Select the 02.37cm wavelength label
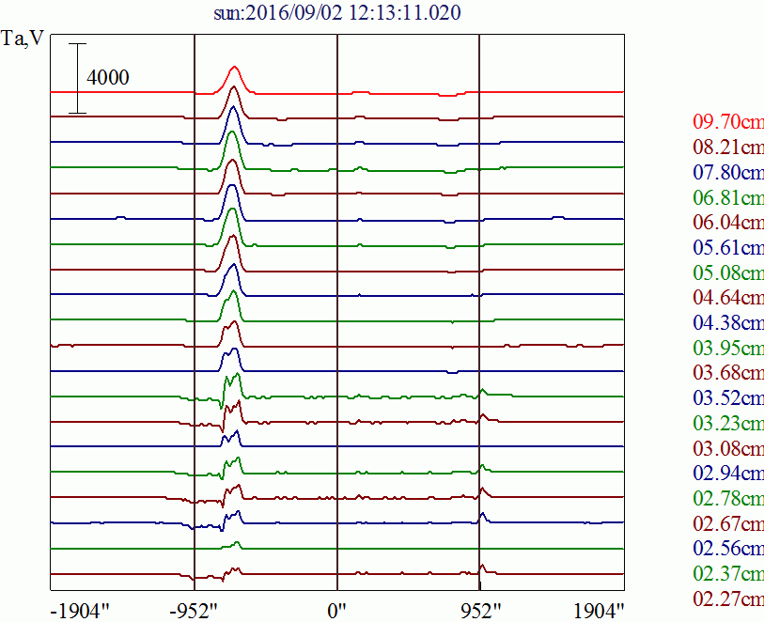 click(728, 574)
